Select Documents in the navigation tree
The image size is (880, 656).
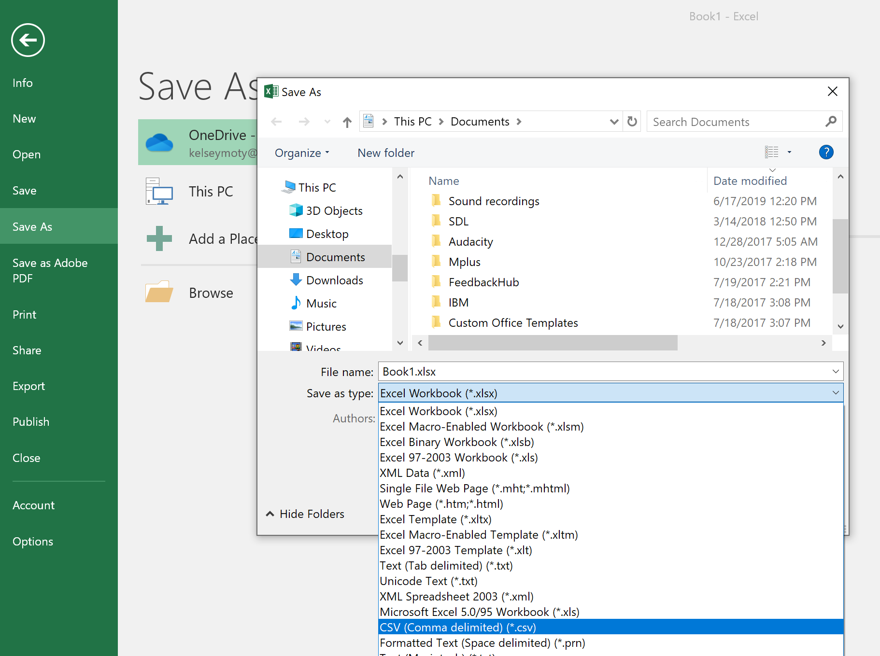point(325,256)
